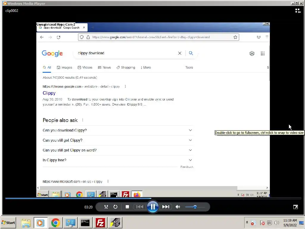Image resolution: width=305 pixels, height=229 pixels.
Task: Bookmark the page with the star icon
Action: pos(235,37)
